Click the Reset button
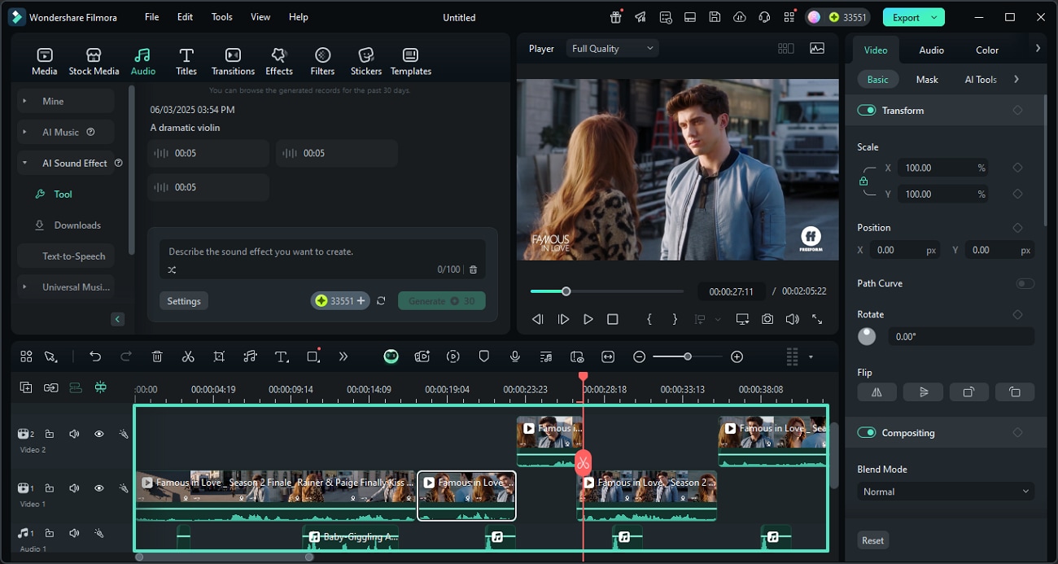Viewport: 1058px width, 564px height. [x=873, y=540]
